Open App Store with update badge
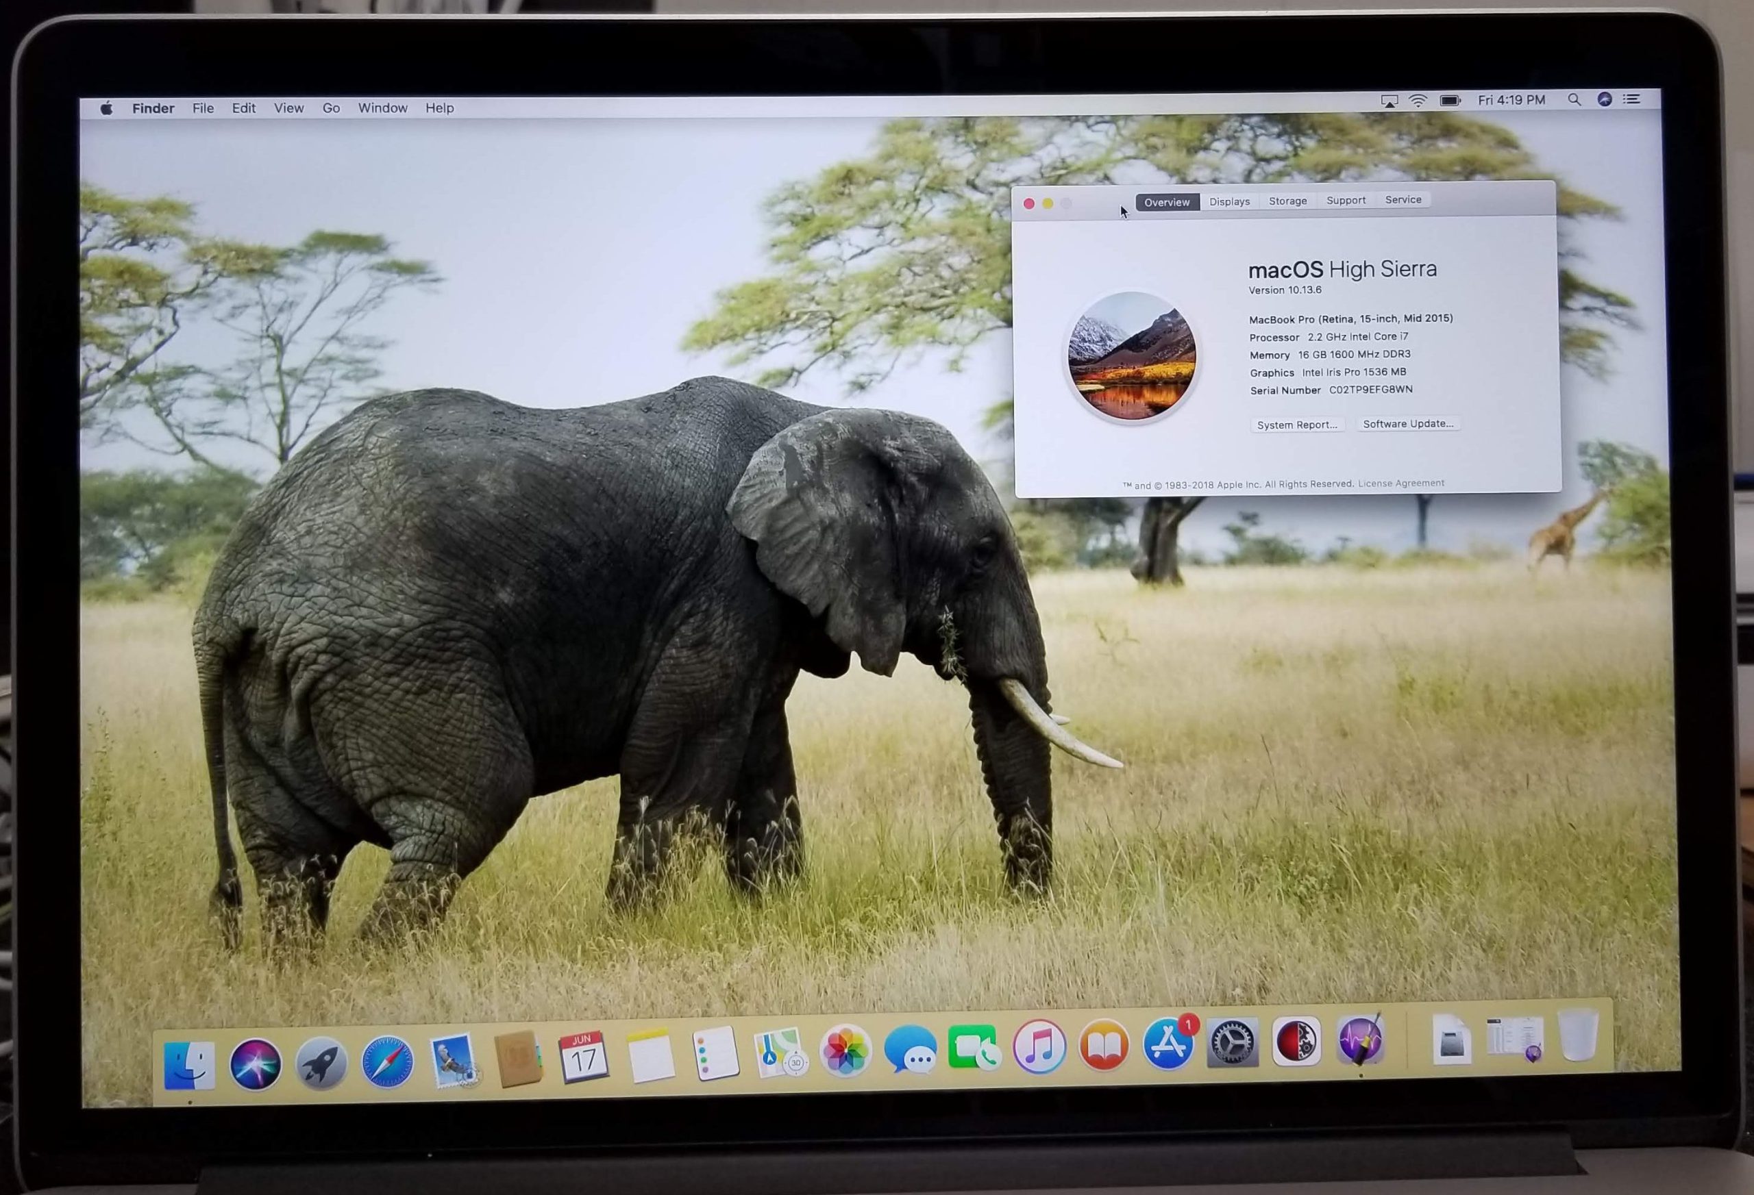This screenshot has width=1754, height=1195. pos(1168,1044)
